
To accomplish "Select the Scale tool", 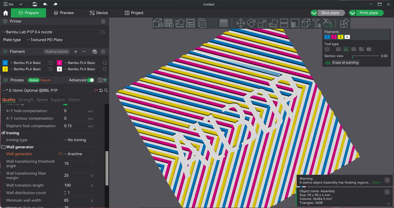I will coord(262,23).
